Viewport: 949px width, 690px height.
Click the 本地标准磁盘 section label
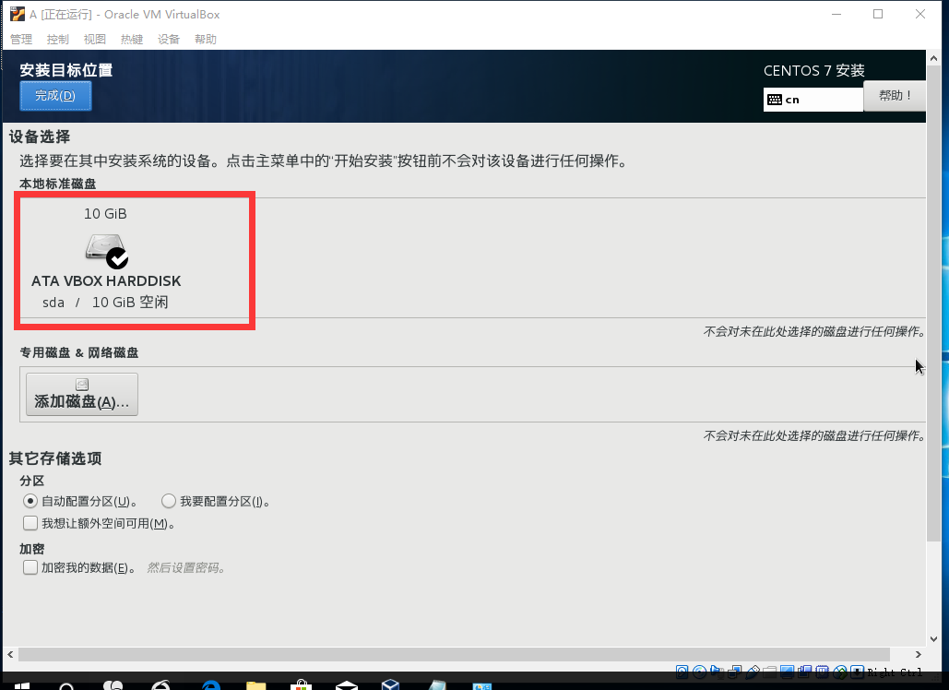coord(57,184)
